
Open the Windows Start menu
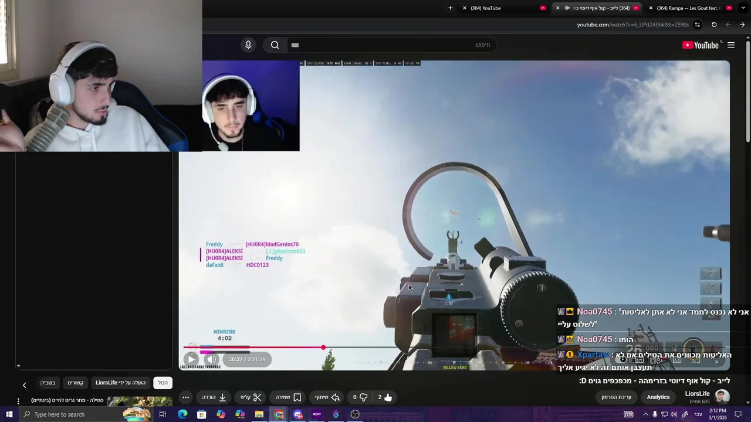tap(9, 414)
